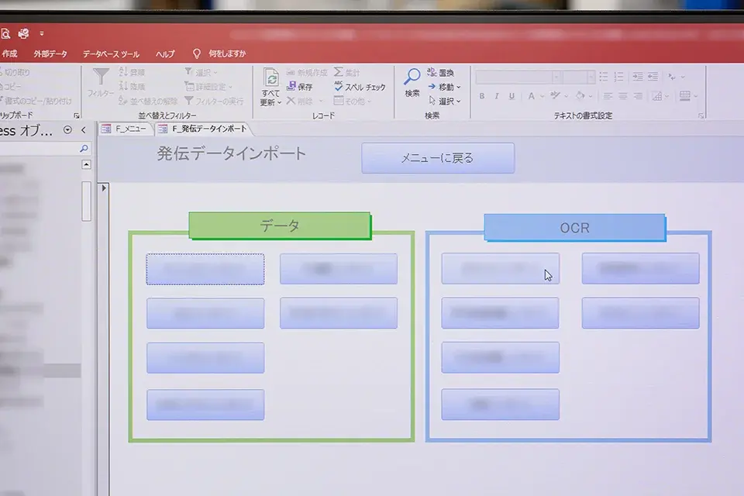Toggle bold text formatting
The height and width of the screenshot is (496, 744).
482,97
